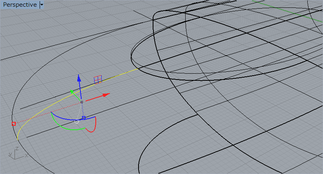Click the red scale handle square

point(14,124)
